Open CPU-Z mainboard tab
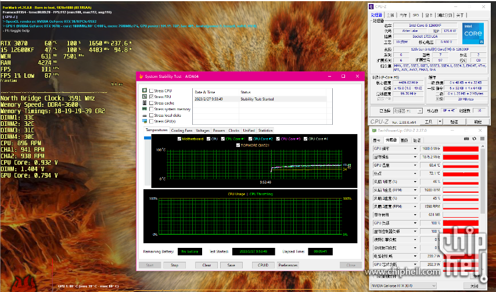This screenshot has height=292, width=496. (390, 15)
